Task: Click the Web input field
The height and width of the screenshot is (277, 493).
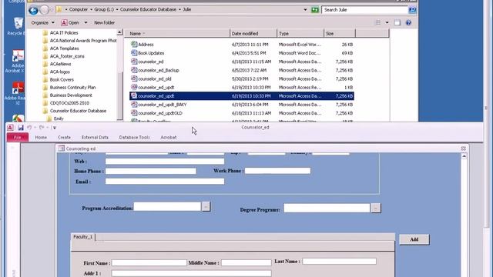Action: [x=165, y=161]
